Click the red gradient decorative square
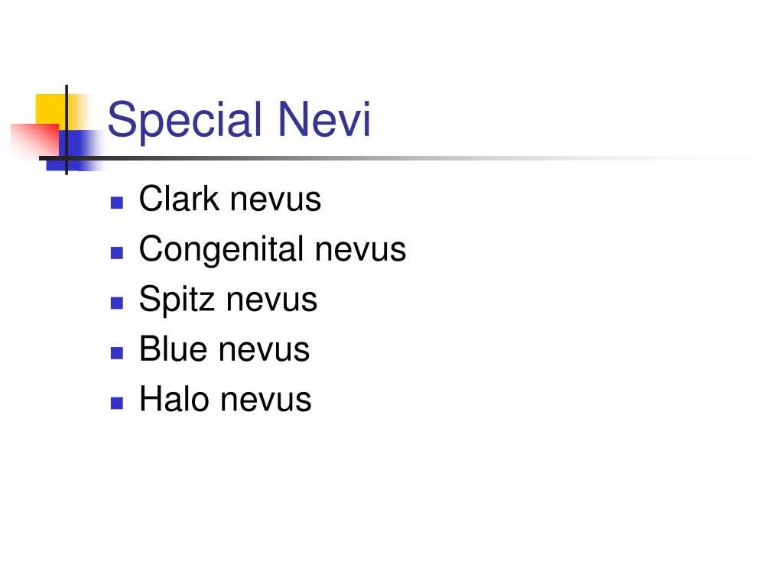This screenshot has height=587, width=783. point(35,139)
